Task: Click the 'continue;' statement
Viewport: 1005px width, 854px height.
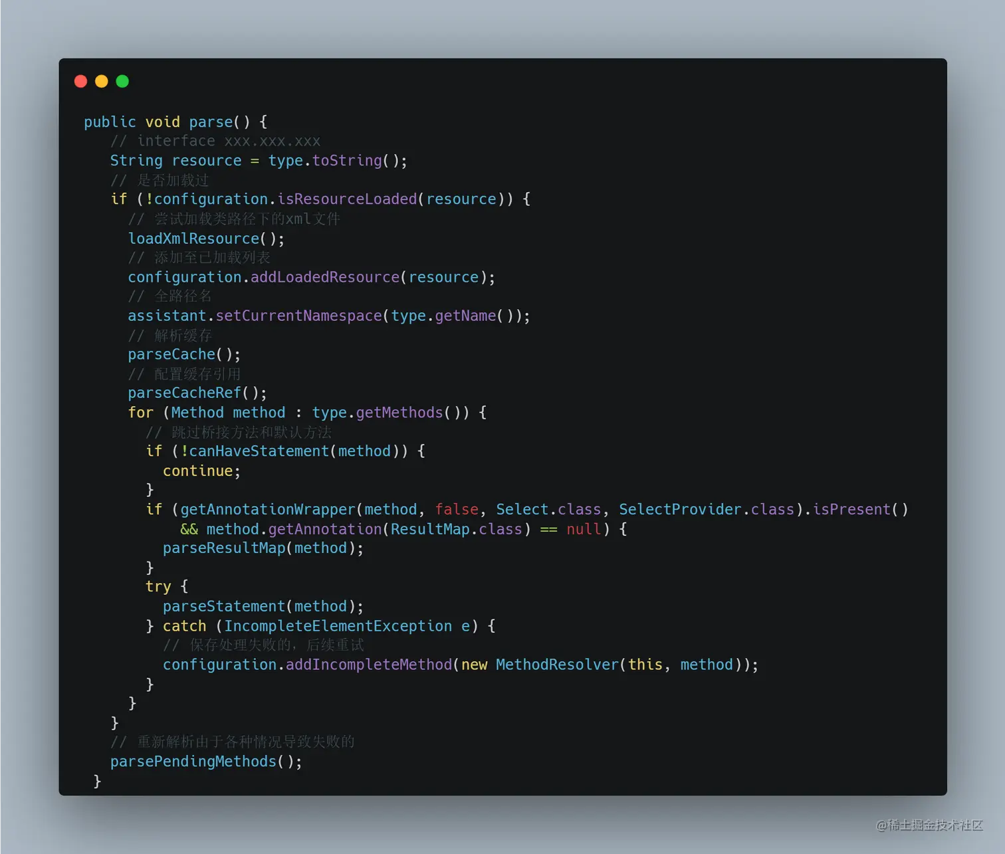Action: click(201, 471)
